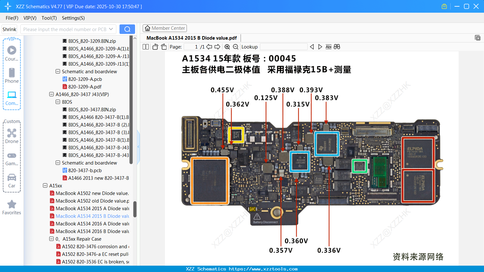Open 820-3209-A.pdf schematic
The width and height of the screenshot is (484, 272).
coord(82,87)
